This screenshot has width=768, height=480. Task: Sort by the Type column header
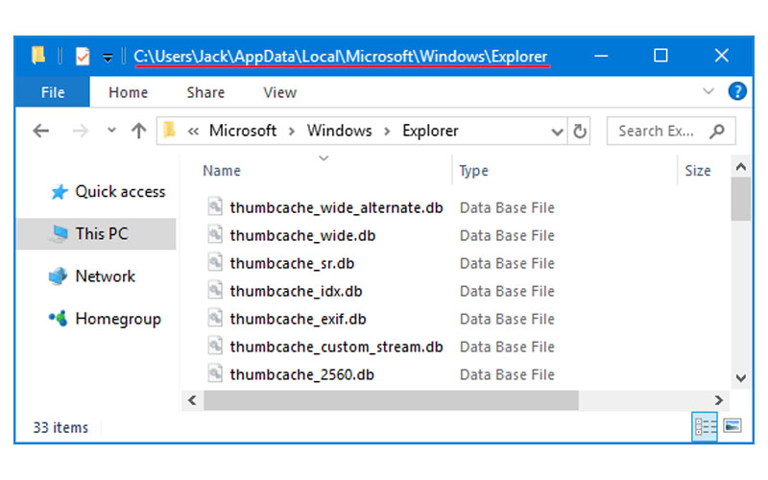[x=473, y=171]
